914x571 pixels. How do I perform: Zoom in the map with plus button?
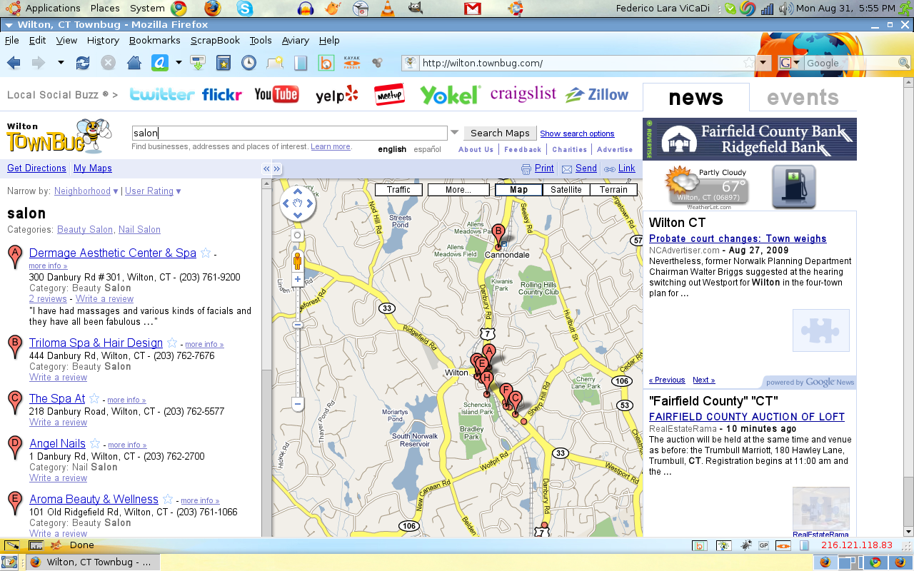coord(298,279)
